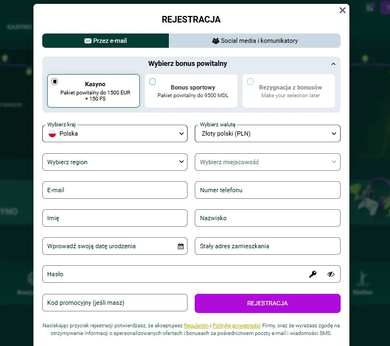Choose the Bonus sportowy radio button
This screenshot has width=390, height=346.
(152, 82)
